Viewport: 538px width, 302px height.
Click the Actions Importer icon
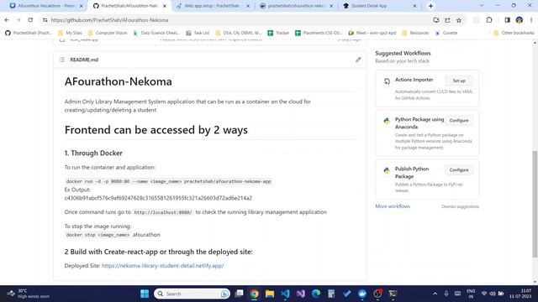pyautogui.click(x=387, y=81)
